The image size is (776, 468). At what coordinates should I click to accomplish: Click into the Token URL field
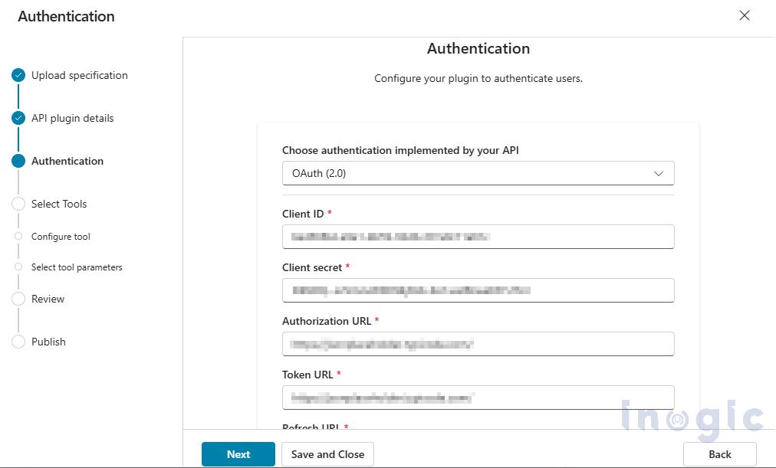coord(478,398)
